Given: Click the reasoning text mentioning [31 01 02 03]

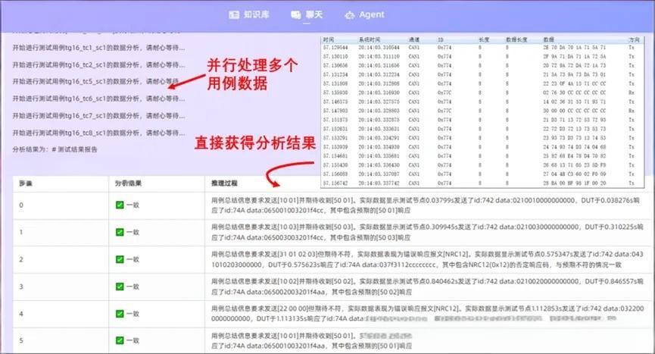Looking at the screenshot, I should tap(427, 259).
